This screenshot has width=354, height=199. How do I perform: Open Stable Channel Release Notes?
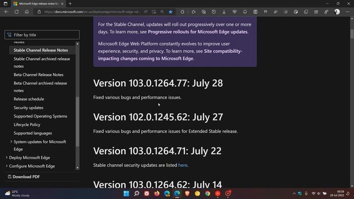40,50
